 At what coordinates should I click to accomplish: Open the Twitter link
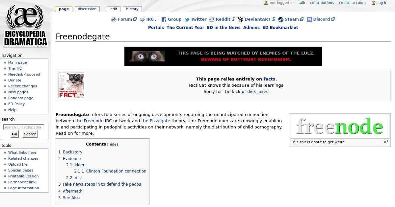pos(198,19)
